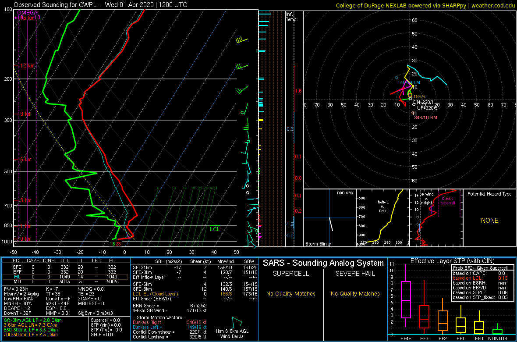Click the 'Potential Hazard Type' heading

[489, 194]
